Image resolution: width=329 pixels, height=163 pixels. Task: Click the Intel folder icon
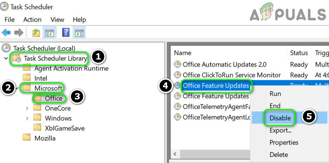pyautogui.click(x=27, y=78)
